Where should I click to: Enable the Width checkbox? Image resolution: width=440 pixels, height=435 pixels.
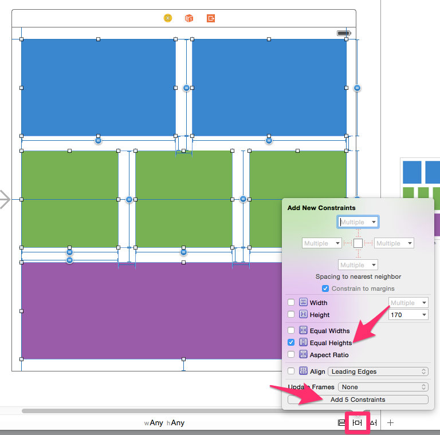click(291, 302)
